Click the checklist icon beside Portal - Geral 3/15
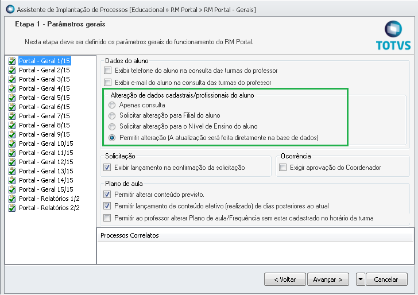The height and width of the screenshot is (295, 418). [12, 79]
